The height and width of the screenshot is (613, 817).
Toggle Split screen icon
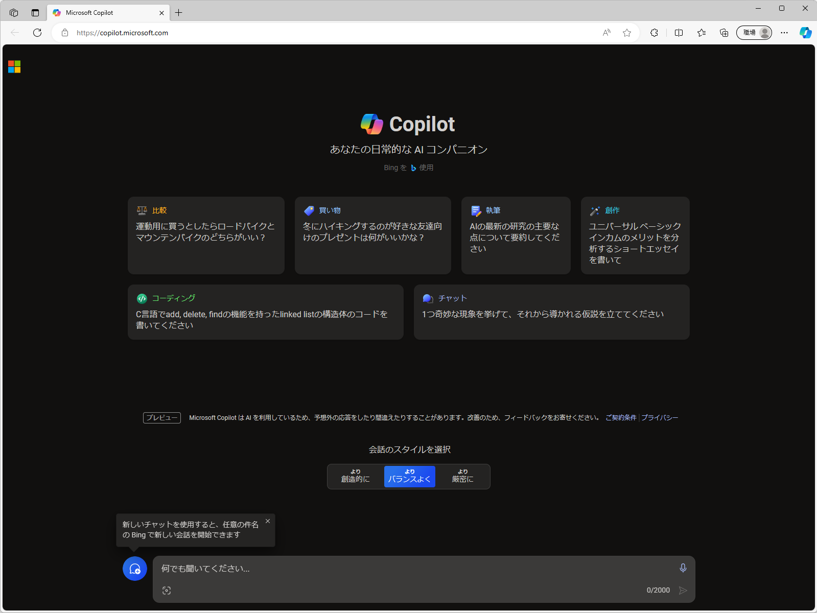pos(679,33)
